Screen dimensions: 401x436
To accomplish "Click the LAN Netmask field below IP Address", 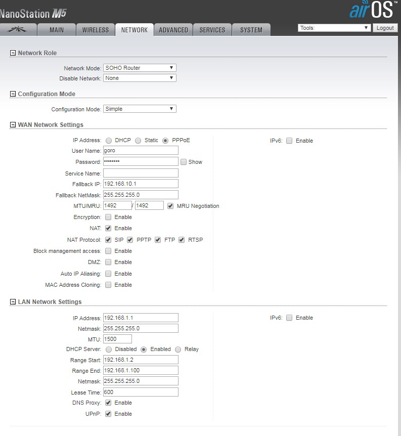I will pos(141,328).
